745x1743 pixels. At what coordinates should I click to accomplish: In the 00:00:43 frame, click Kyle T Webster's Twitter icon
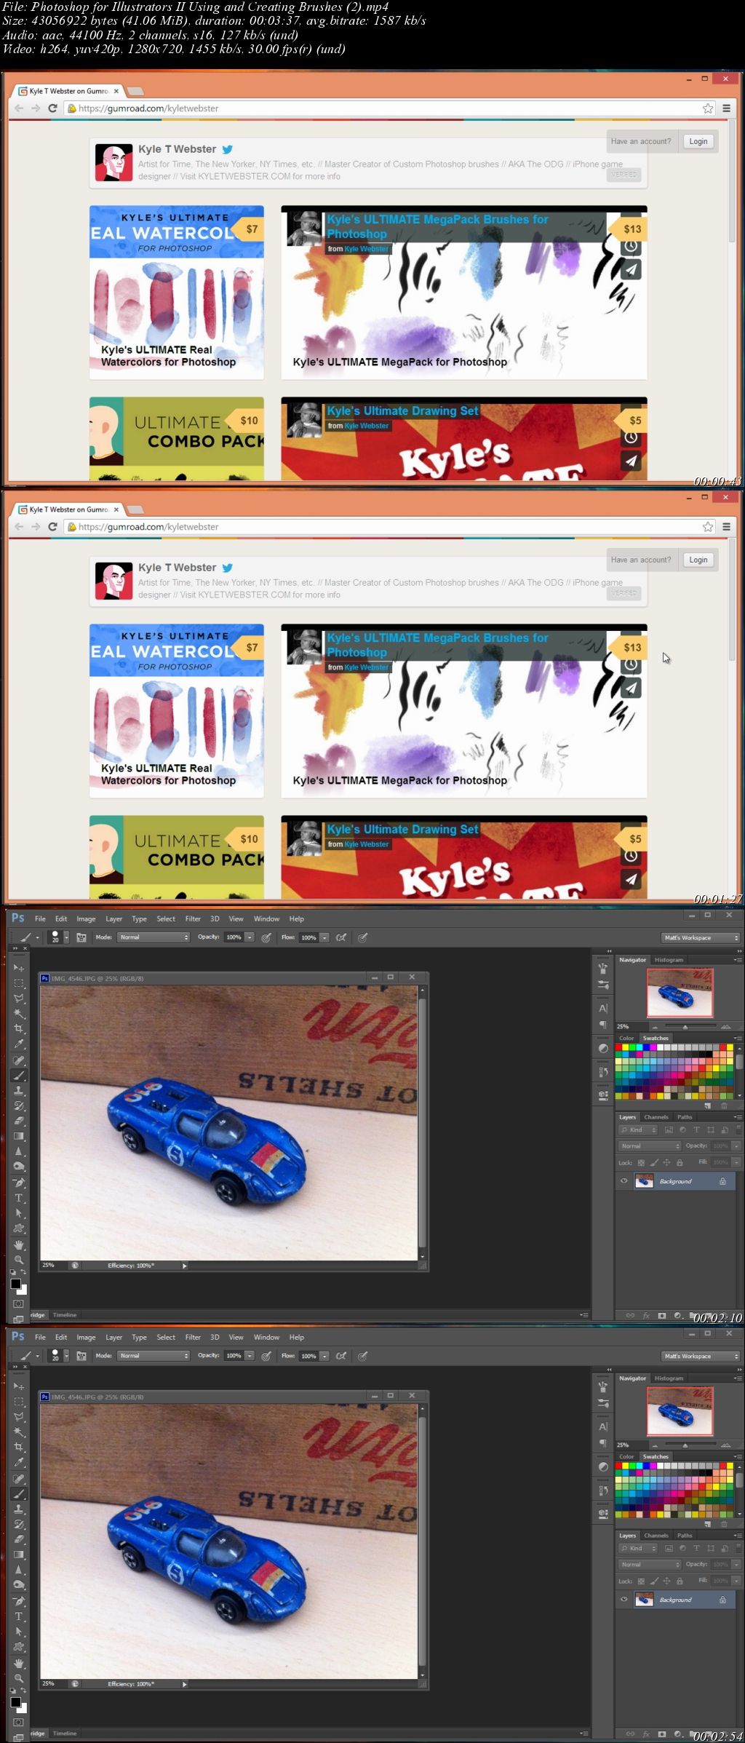pyautogui.click(x=228, y=149)
